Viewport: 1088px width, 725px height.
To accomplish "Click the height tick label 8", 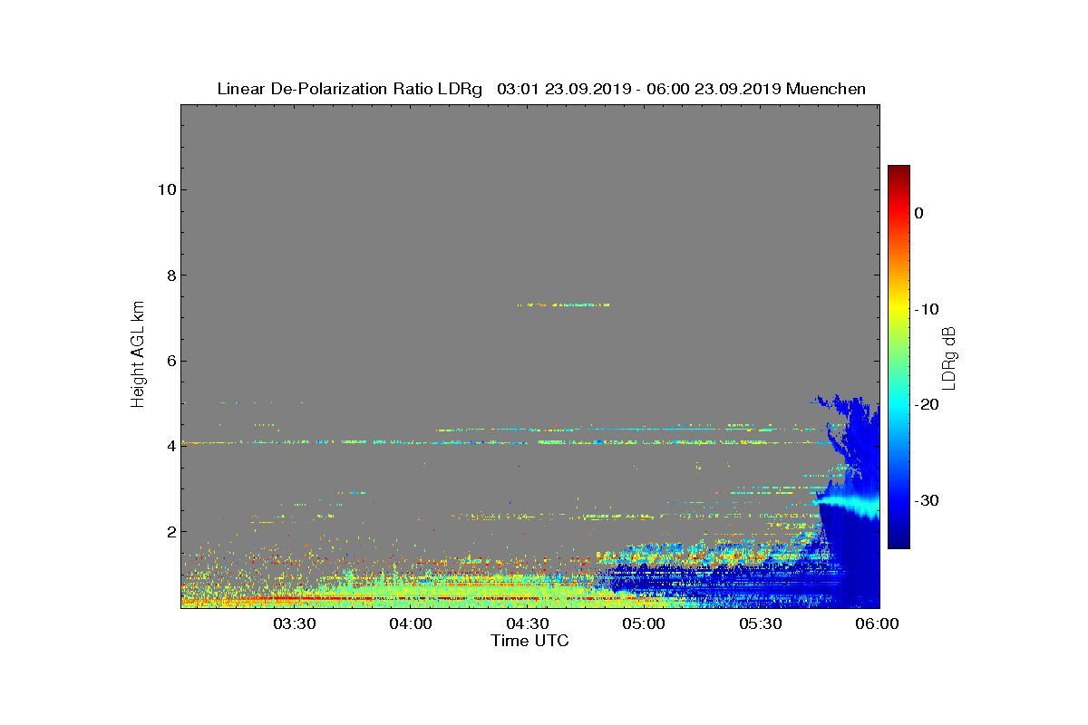I will 170,275.
